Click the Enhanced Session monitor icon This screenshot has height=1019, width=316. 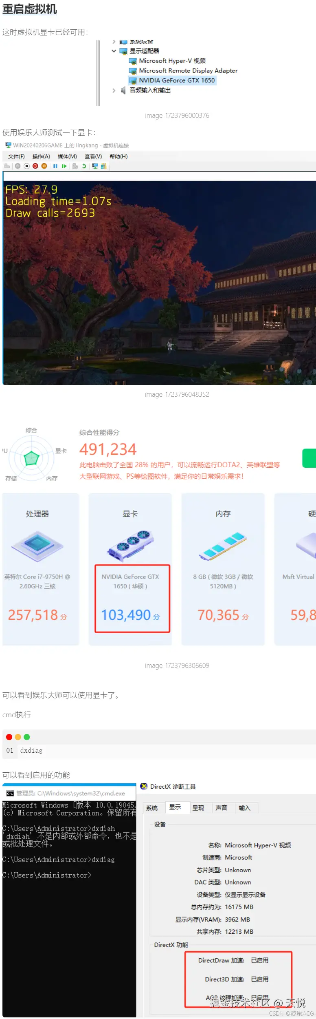point(95,166)
